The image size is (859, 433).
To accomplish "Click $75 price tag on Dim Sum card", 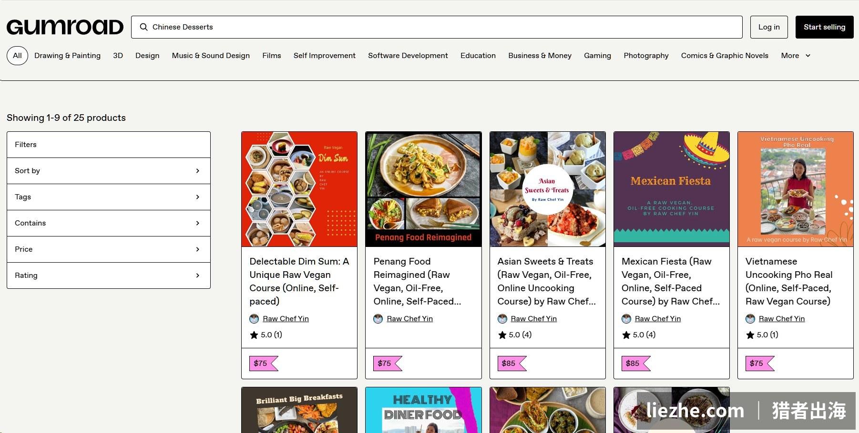I will click(264, 364).
